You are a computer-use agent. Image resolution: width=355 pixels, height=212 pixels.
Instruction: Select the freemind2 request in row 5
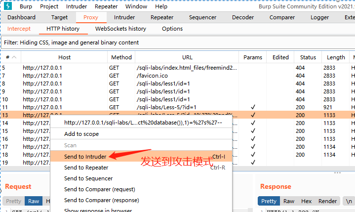point(178,68)
